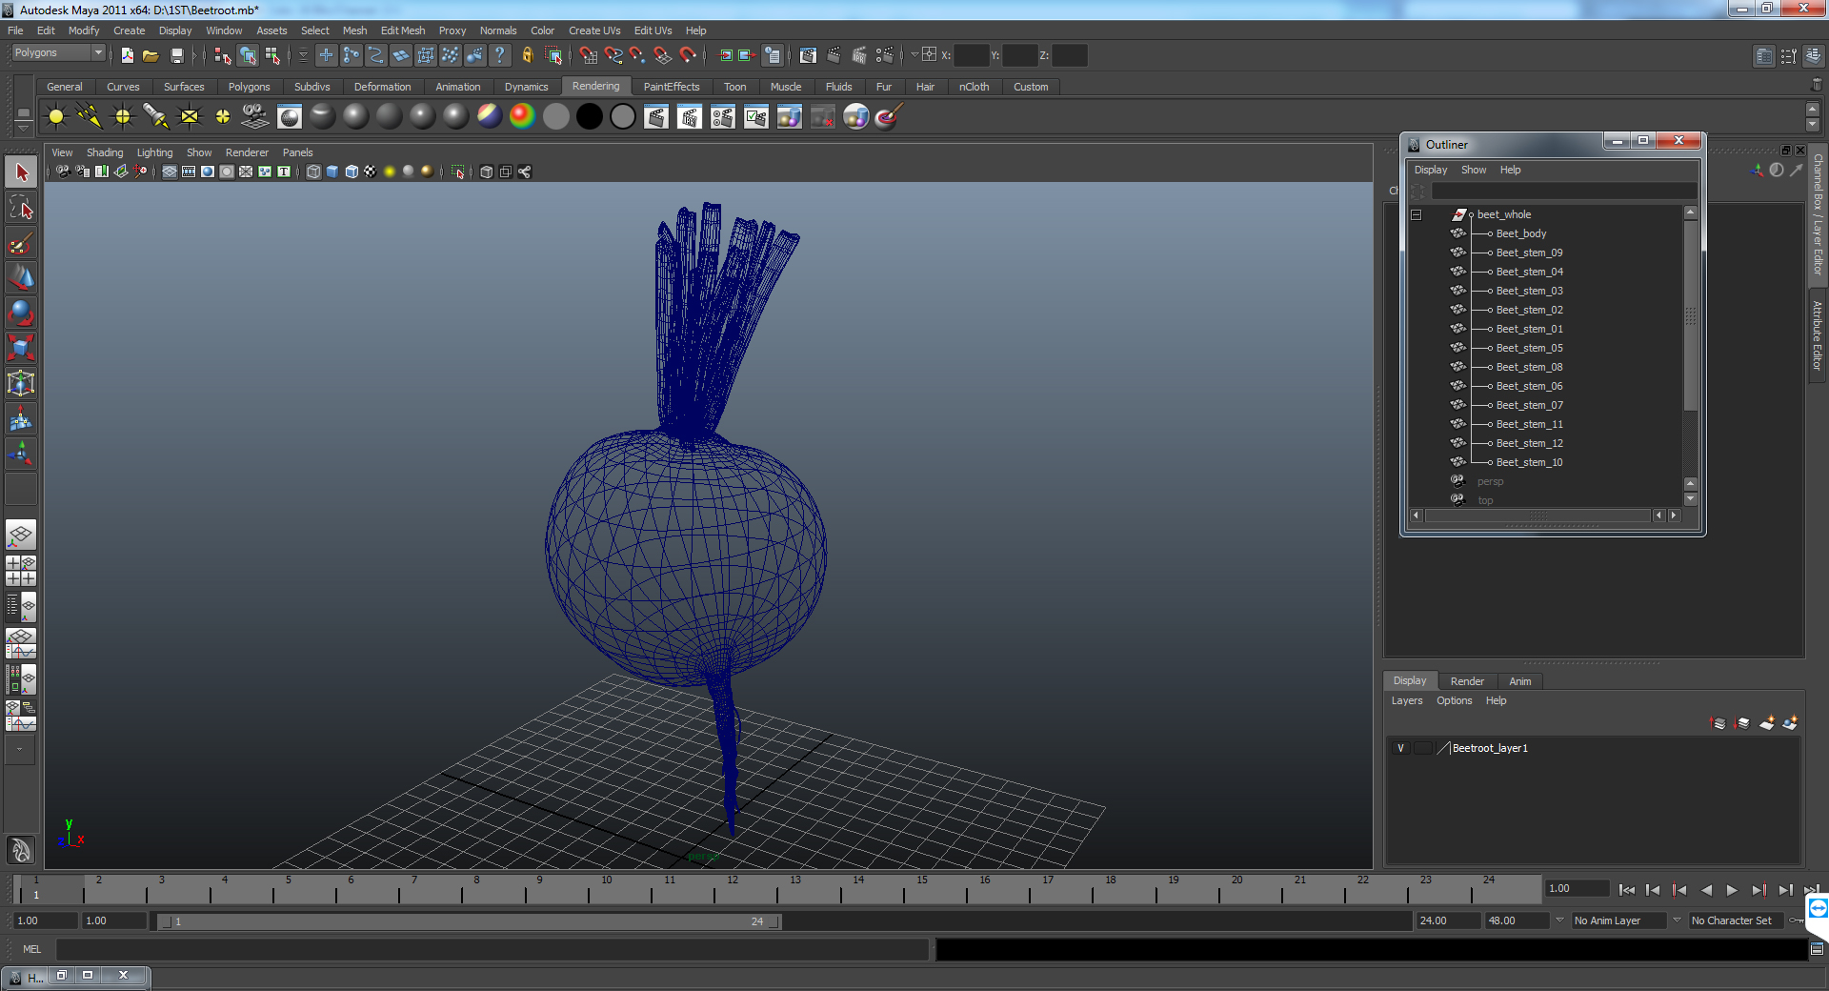The width and height of the screenshot is (1829, 991).
Task: Toggle Snap to Curves magnet icon
Action: tap(613, 56)
